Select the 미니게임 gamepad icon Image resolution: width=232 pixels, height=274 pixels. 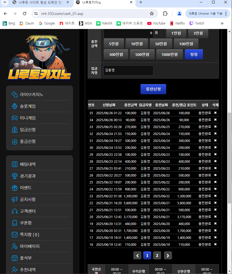(15, 118)
